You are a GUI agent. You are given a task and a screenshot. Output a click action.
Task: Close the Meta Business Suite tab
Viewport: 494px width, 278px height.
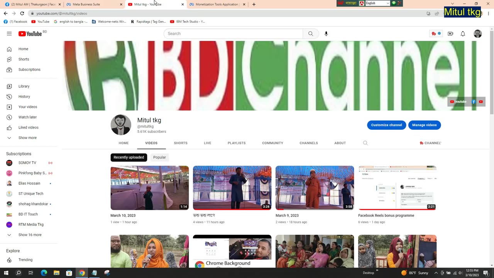[121, 4]
